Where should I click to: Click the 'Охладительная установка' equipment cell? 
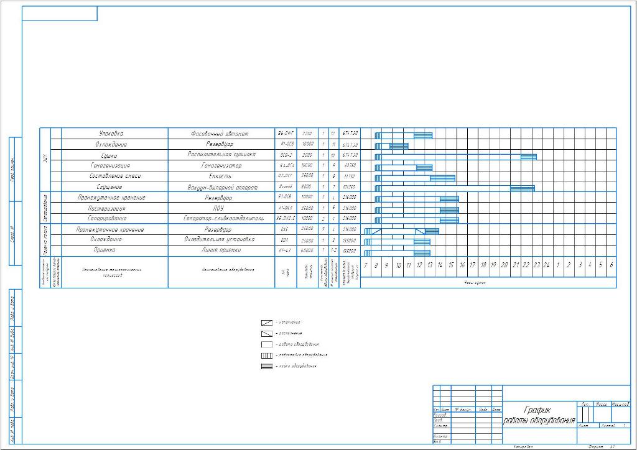point(221,240)
